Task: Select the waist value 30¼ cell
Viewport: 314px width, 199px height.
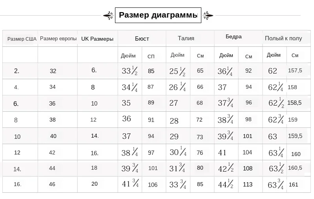Action: pos(178,151)
